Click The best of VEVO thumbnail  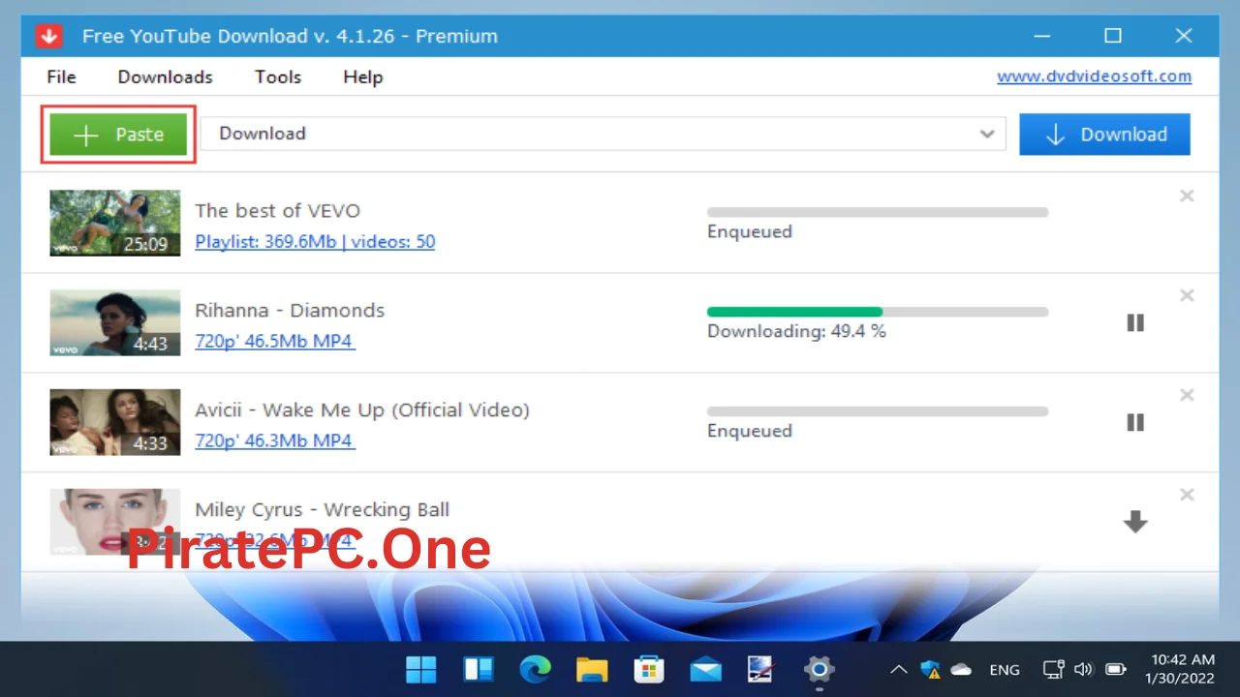coord(115,223)
